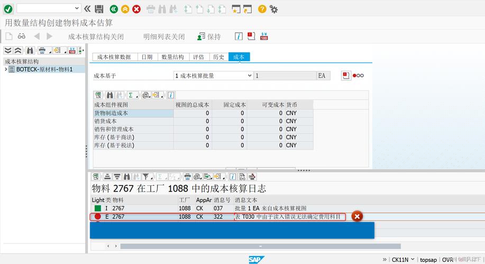Click the Find binoculars icon in top toolbar
The image size is (485, 264).
(162, 10)
